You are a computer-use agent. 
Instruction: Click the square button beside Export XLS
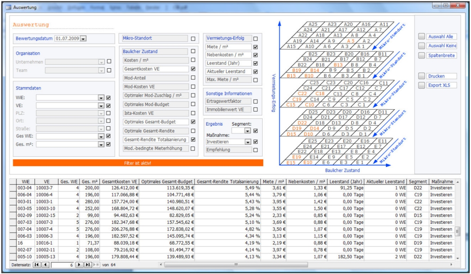coord(422,85)
